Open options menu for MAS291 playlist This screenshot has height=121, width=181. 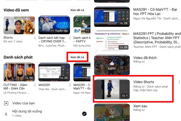point(70,85)
